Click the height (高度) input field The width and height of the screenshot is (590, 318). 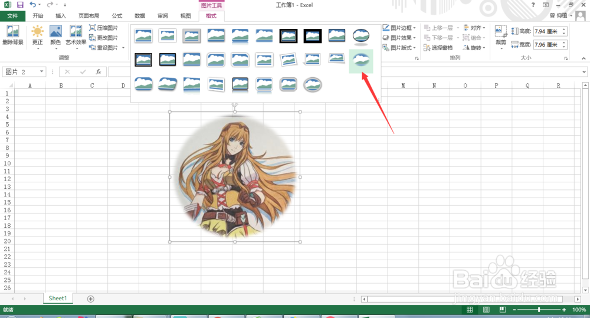pyautogui.click(x=548, y=31)
